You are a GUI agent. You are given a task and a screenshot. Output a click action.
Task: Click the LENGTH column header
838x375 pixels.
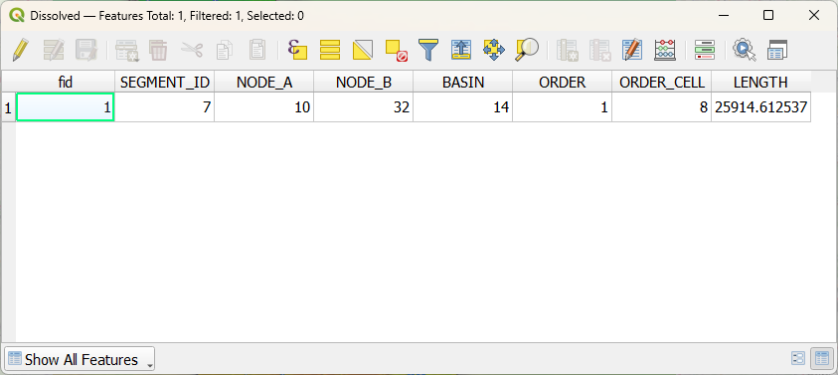[761, 82]
